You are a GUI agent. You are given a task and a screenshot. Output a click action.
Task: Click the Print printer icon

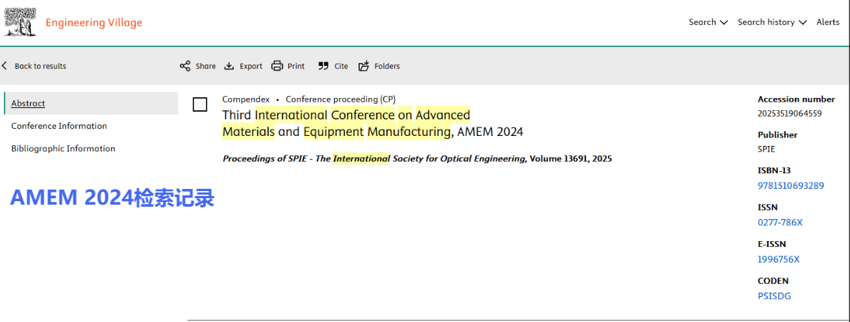click(278, 66)
